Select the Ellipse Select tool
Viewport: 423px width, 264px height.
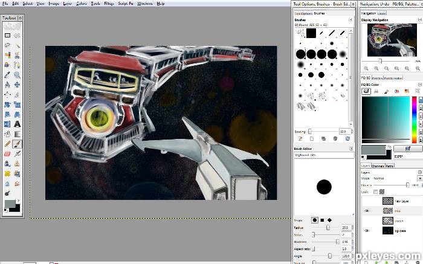(x=17, y=35)
